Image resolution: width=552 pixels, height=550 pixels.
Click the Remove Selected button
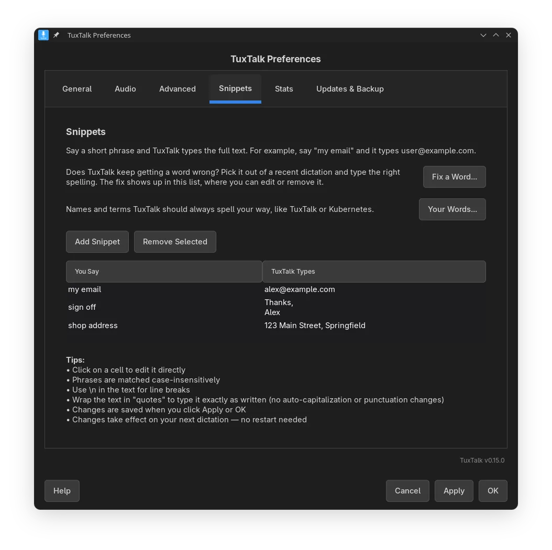point(175,242)
